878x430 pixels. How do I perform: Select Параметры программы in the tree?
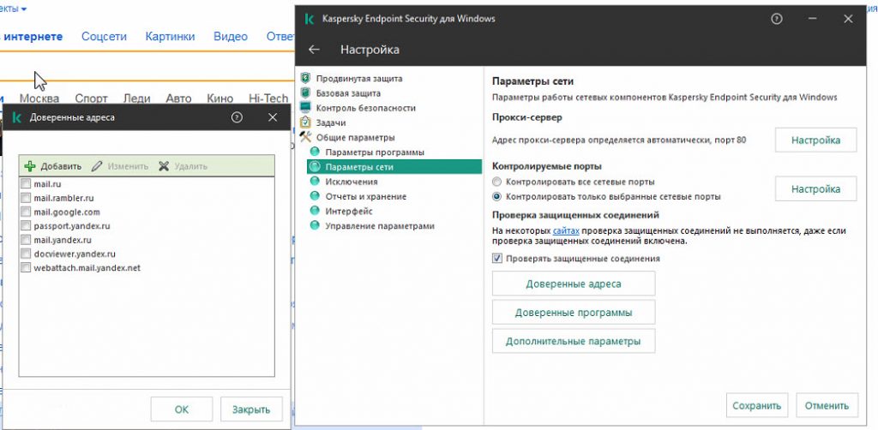(x=375, y=152)
